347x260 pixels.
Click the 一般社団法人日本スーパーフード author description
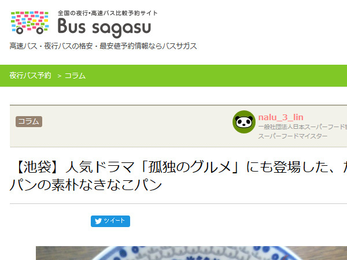[x=302, y=127]
